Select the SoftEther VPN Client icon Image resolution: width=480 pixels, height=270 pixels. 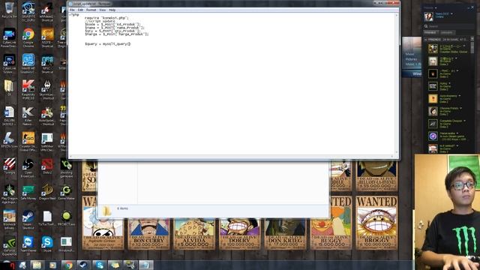[47, 142]
